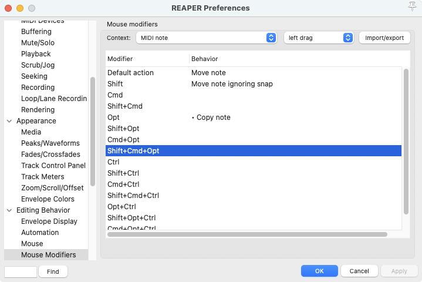This screenshot has height=282, width=422.
Task: Click the Import/export button
Action: (x=384, y=38)
